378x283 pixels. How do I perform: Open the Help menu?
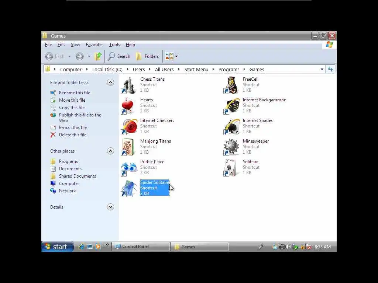(130, 45)
